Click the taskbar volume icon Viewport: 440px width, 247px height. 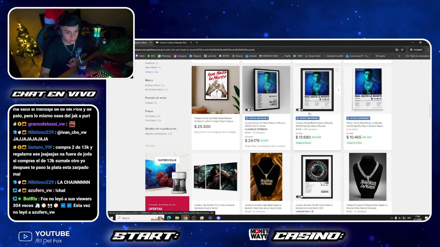(400, 218)
